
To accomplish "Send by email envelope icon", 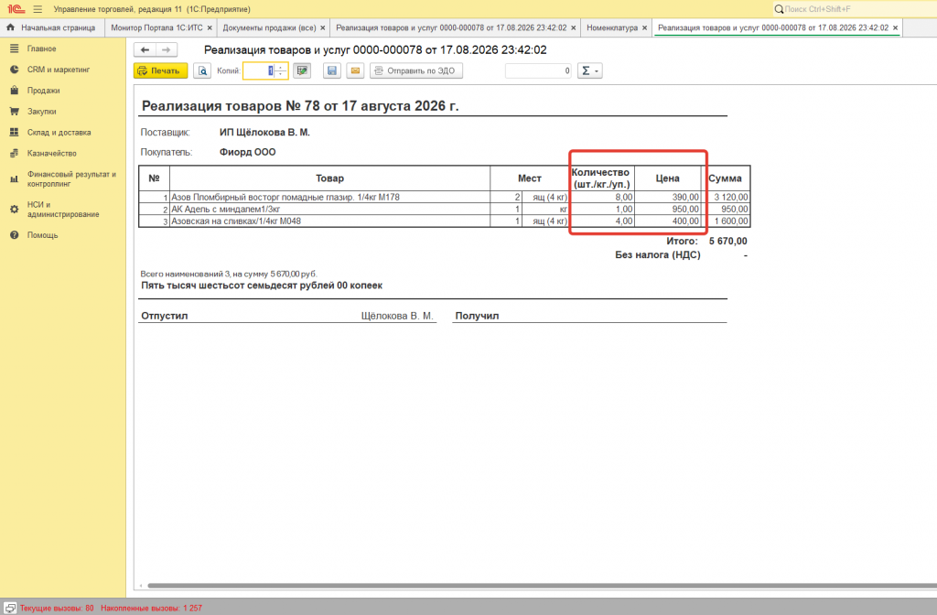I will (355, 70).
